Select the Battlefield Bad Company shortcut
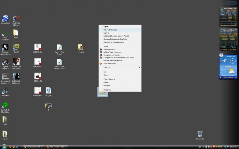The height and width of the screenshot is (149, 239). [x=16, y=78]
